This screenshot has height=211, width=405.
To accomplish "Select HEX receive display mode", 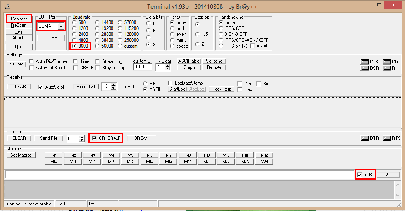I will pos(145,84).
